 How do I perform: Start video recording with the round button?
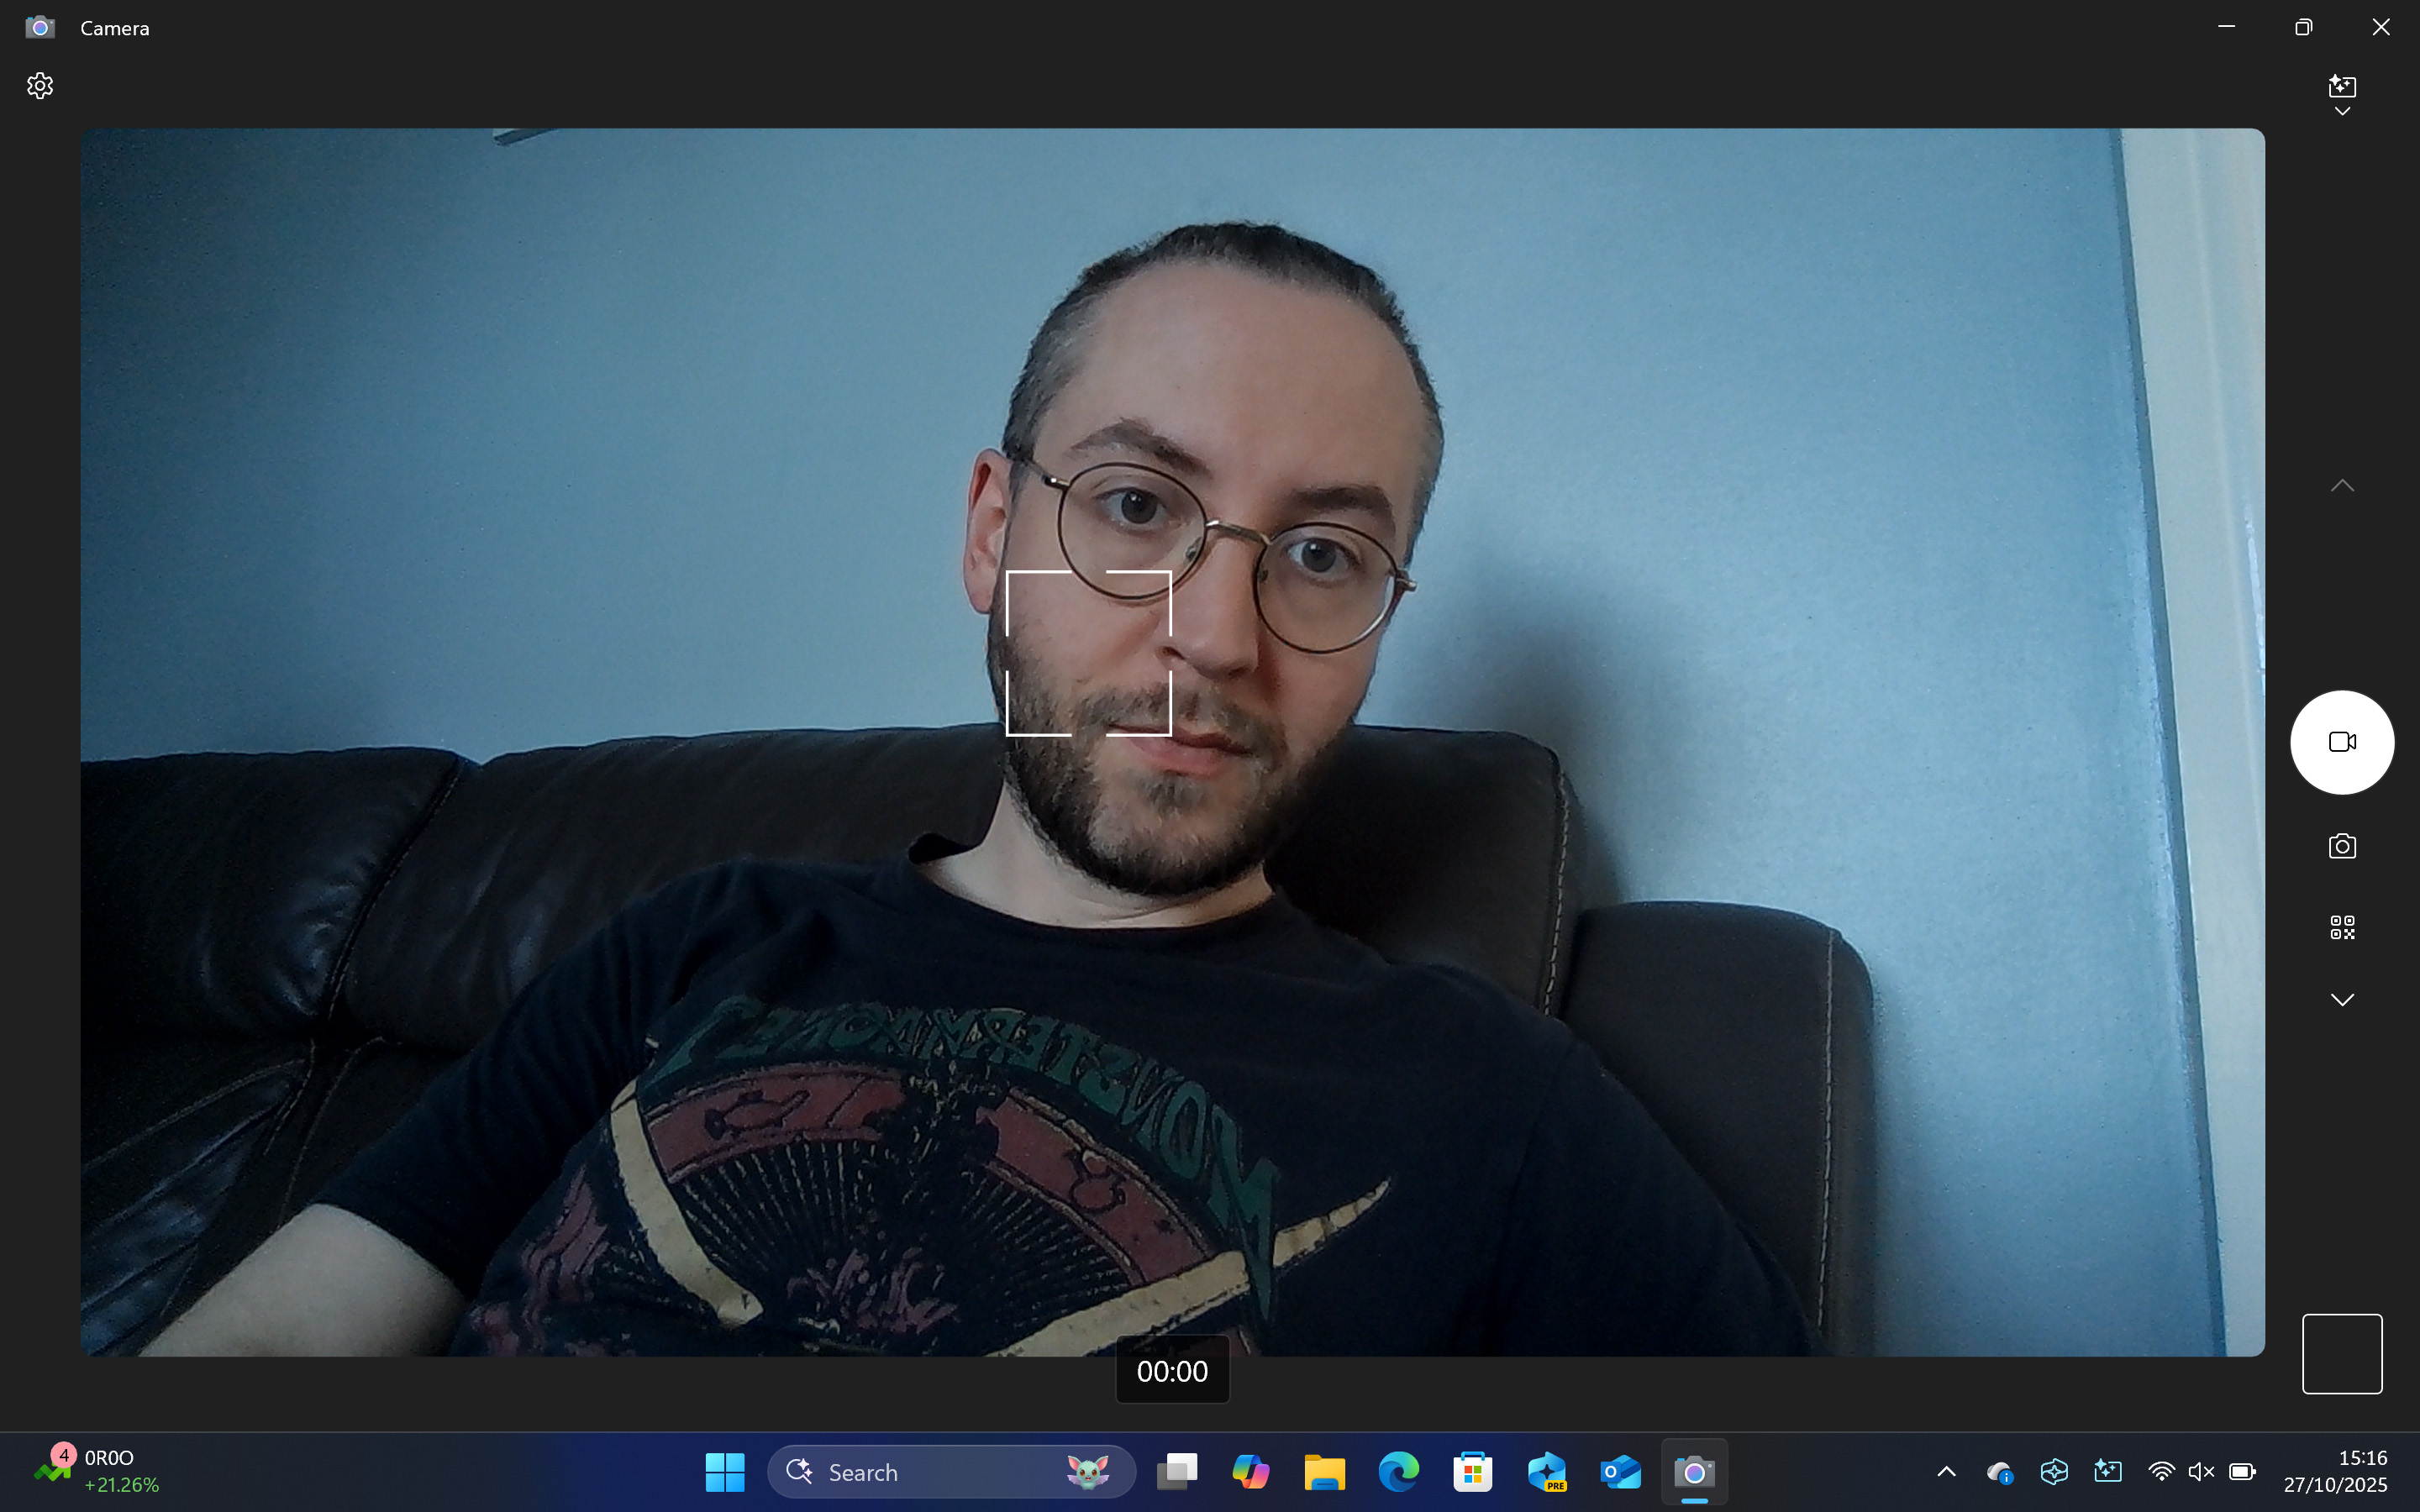click(2342, 742)
